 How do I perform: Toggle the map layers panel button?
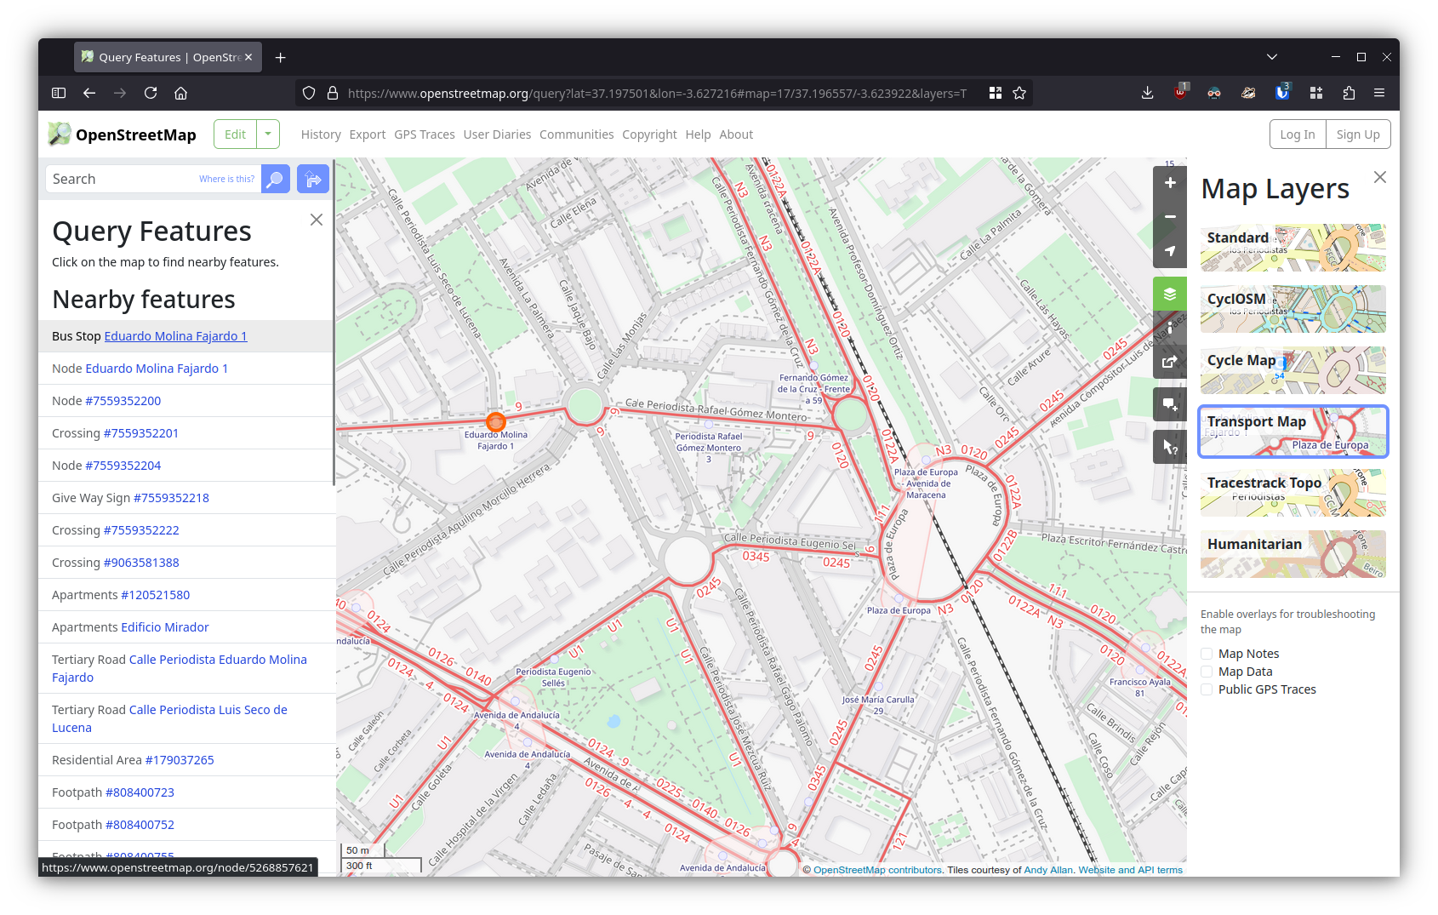point(1170,295)
